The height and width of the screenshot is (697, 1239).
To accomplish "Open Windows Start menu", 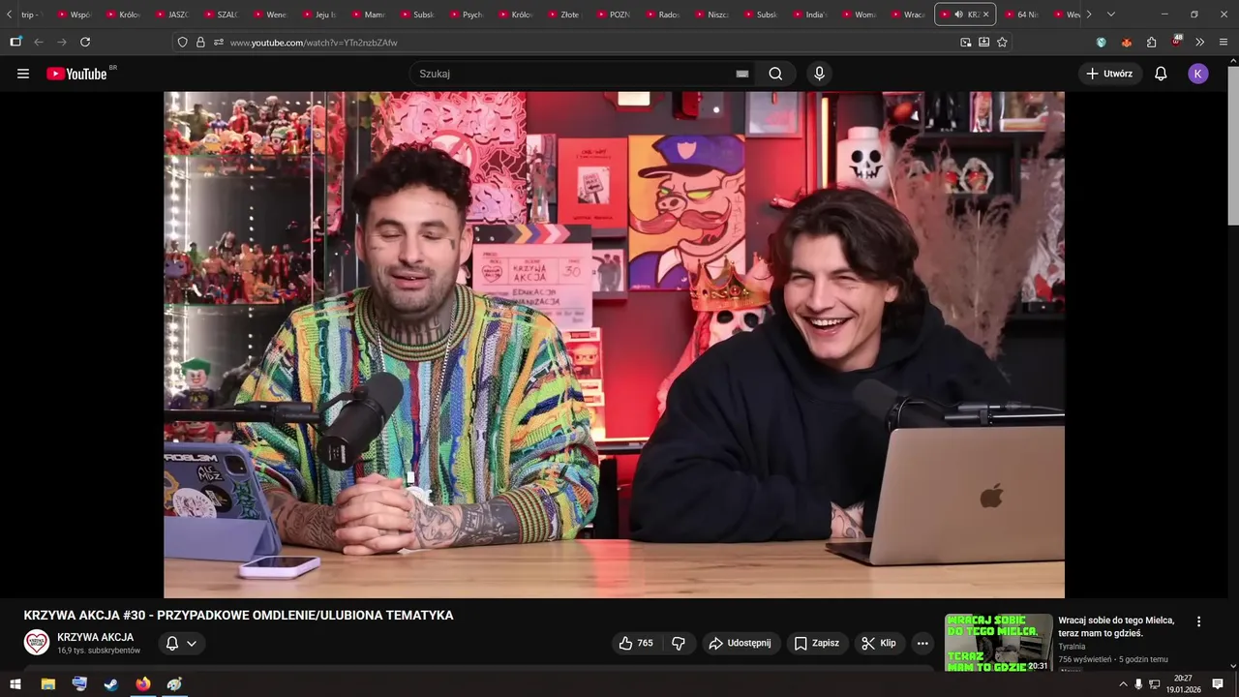I will click(15, 684).
